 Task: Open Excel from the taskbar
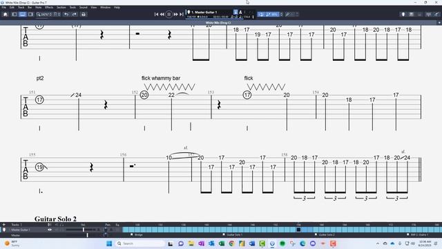click(x=222, y=243)
